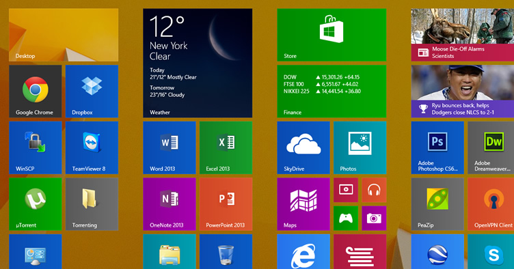514x269 pixels.
Task: Click the FTSE 100 quote line
Action: click(x=321, y=84)
